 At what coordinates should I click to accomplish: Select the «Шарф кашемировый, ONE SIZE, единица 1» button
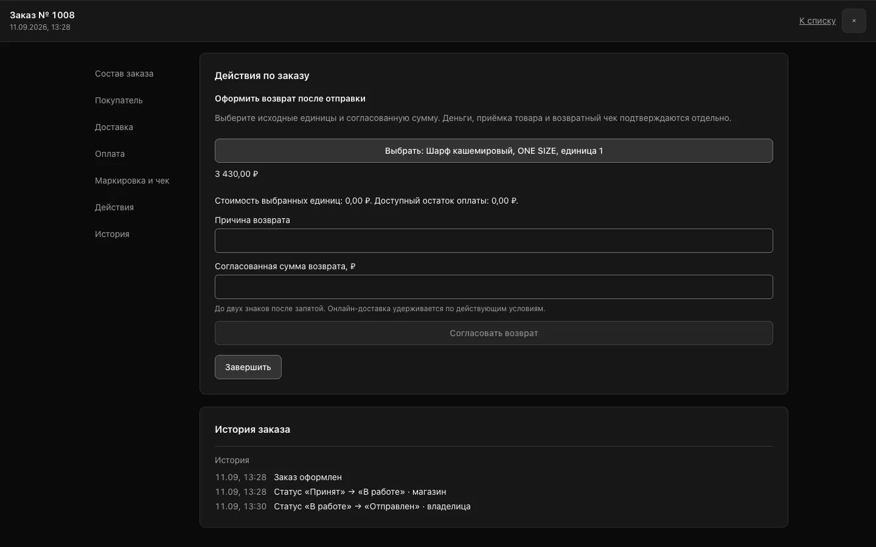494,151
